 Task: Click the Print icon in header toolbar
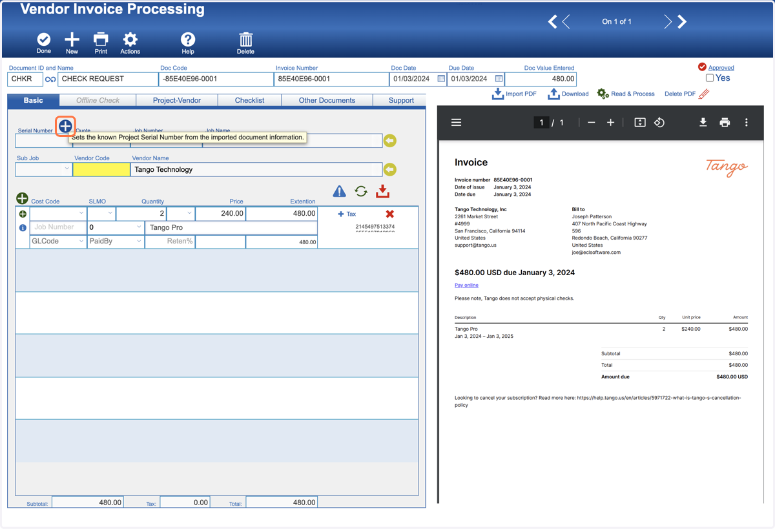click(101, 40)
